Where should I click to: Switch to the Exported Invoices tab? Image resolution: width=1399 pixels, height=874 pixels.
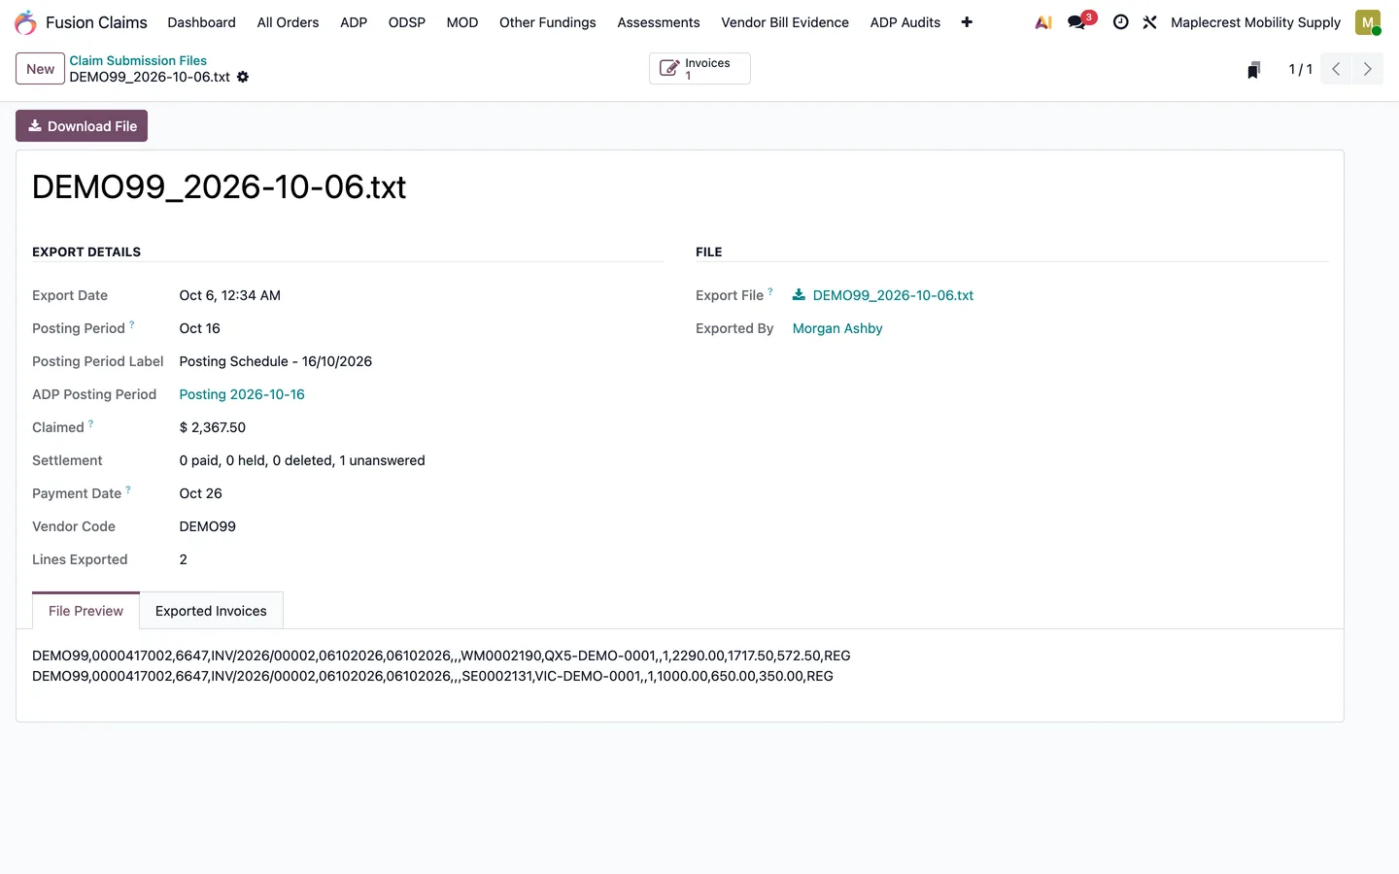tap(211, 611)
